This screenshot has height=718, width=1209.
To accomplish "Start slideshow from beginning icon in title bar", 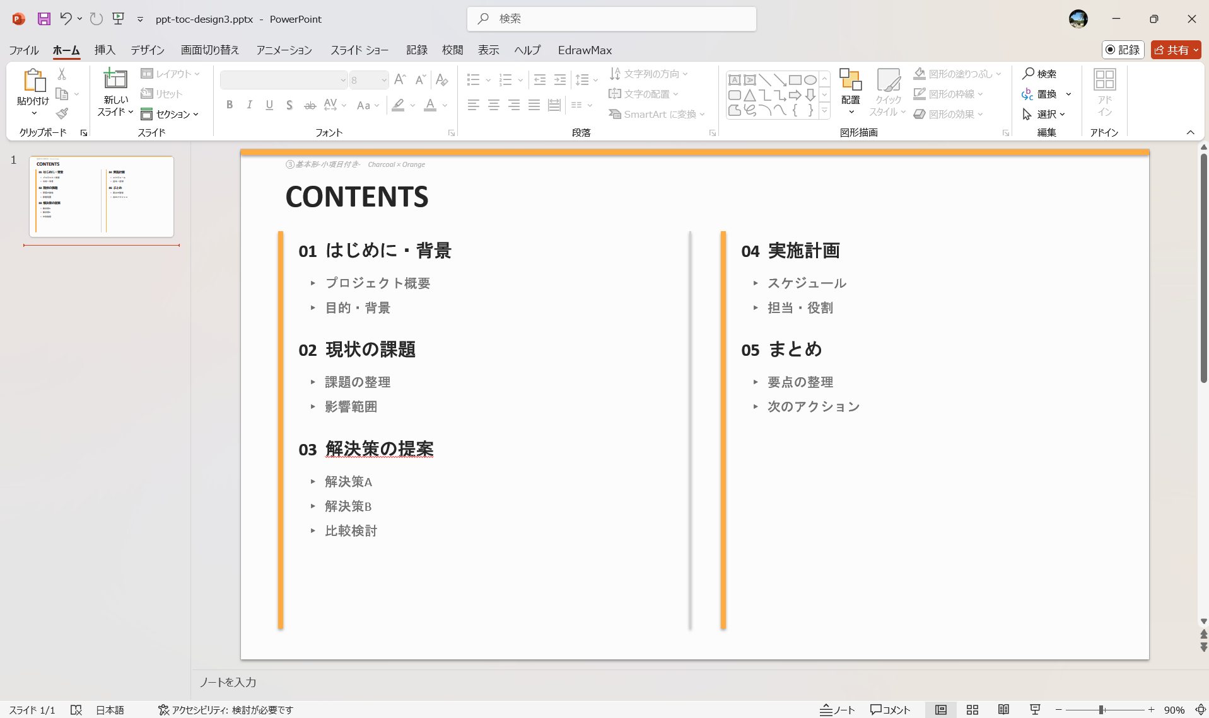I will 118,18.
